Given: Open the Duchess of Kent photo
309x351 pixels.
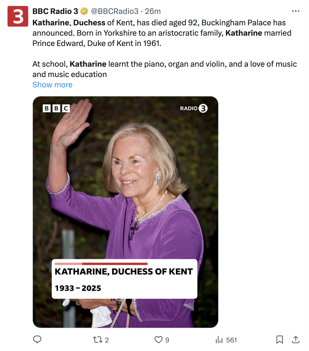Looking at the screenshot, I should click(x=126, y=181).
